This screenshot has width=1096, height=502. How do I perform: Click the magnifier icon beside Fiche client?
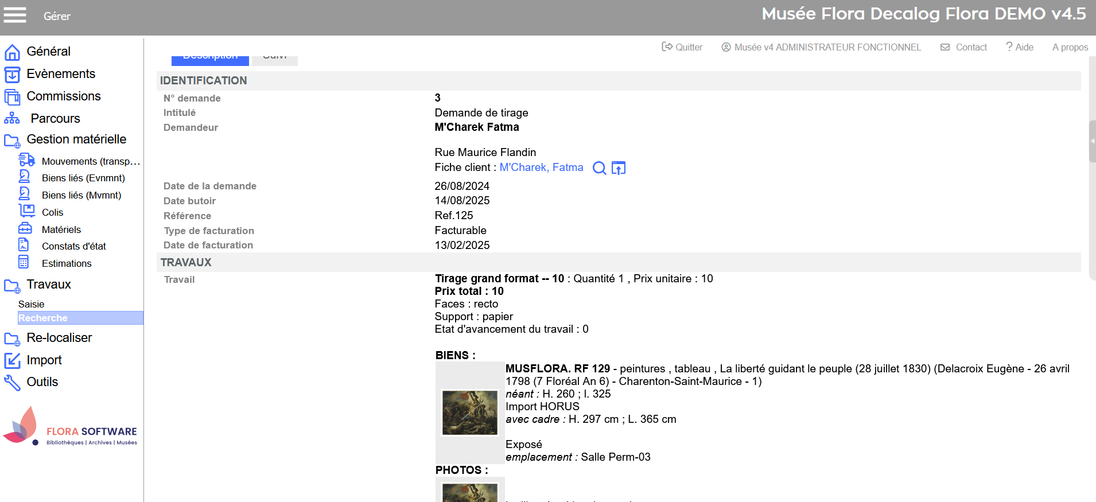click(x=599, y=168)
